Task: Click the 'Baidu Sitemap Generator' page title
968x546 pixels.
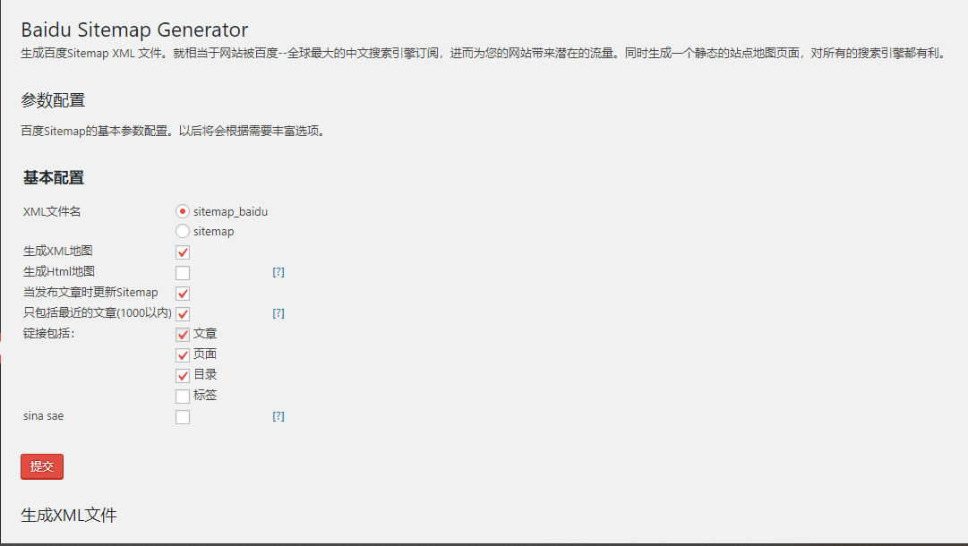Action: pos(134,30)
